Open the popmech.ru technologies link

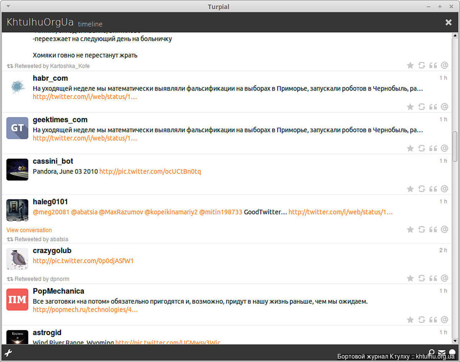point(85,309)
